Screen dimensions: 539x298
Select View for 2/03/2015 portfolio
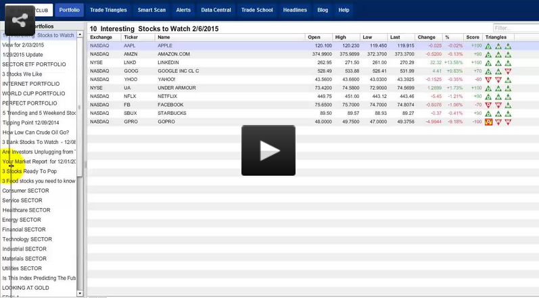[23, 45]
